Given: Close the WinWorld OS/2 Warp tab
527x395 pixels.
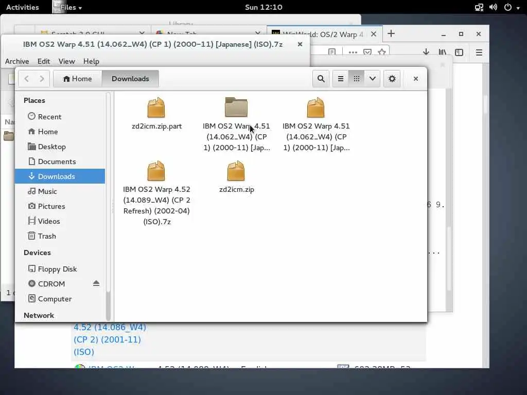Looking at the screenshot, I should [x=374, y=34].
